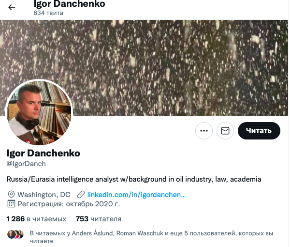Click the 'Регистрация: октябрь 2020 г.' text
This screenshot has height=247, width=291.
69,204
